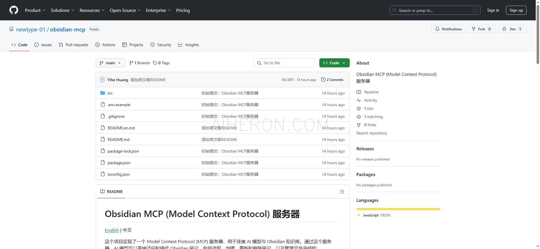The image size is (540, 249).
Task: Open the 添加英文版README latest commit message
Action: pos(148,80)
